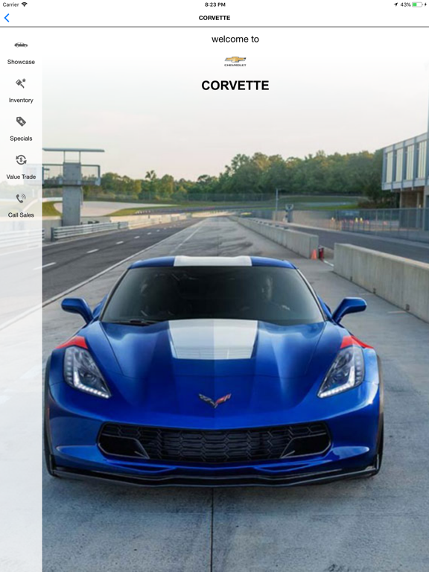Image resolution: width=429 pixels, height=572 pixels.
Task: Select the Specials label
Action: pos(21,139)
